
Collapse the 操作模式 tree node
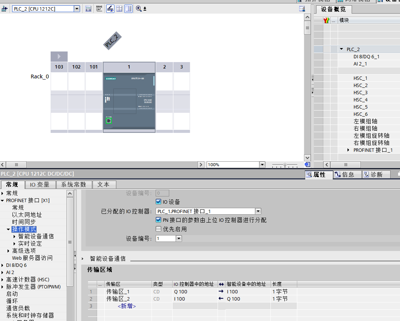8,229
